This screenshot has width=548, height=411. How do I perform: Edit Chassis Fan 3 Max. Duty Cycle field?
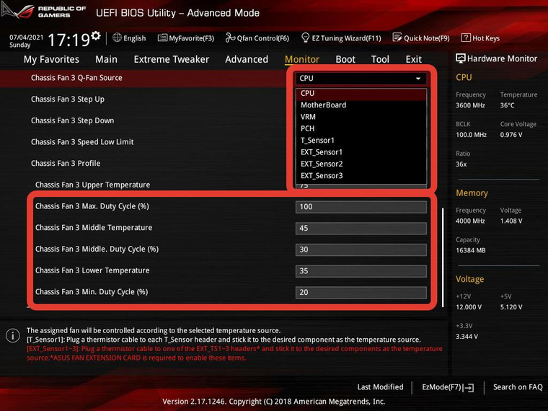[361, 207]
